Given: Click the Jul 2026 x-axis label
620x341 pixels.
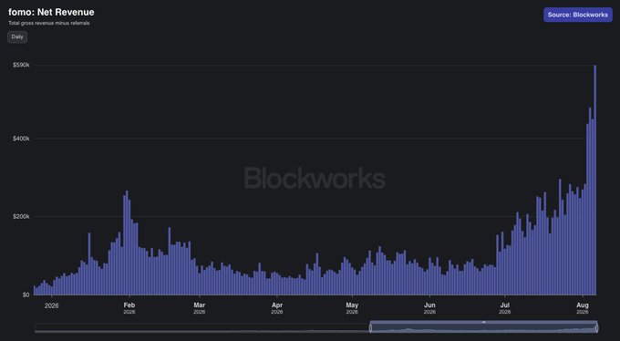Looking at the screenshot, I should [505, 308].
